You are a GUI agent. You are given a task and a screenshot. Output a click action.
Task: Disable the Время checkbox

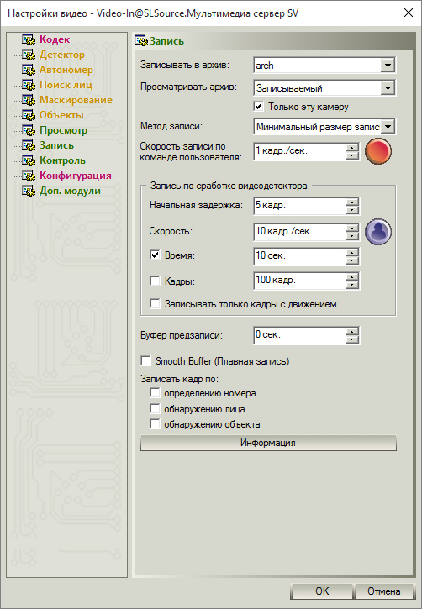155,255
